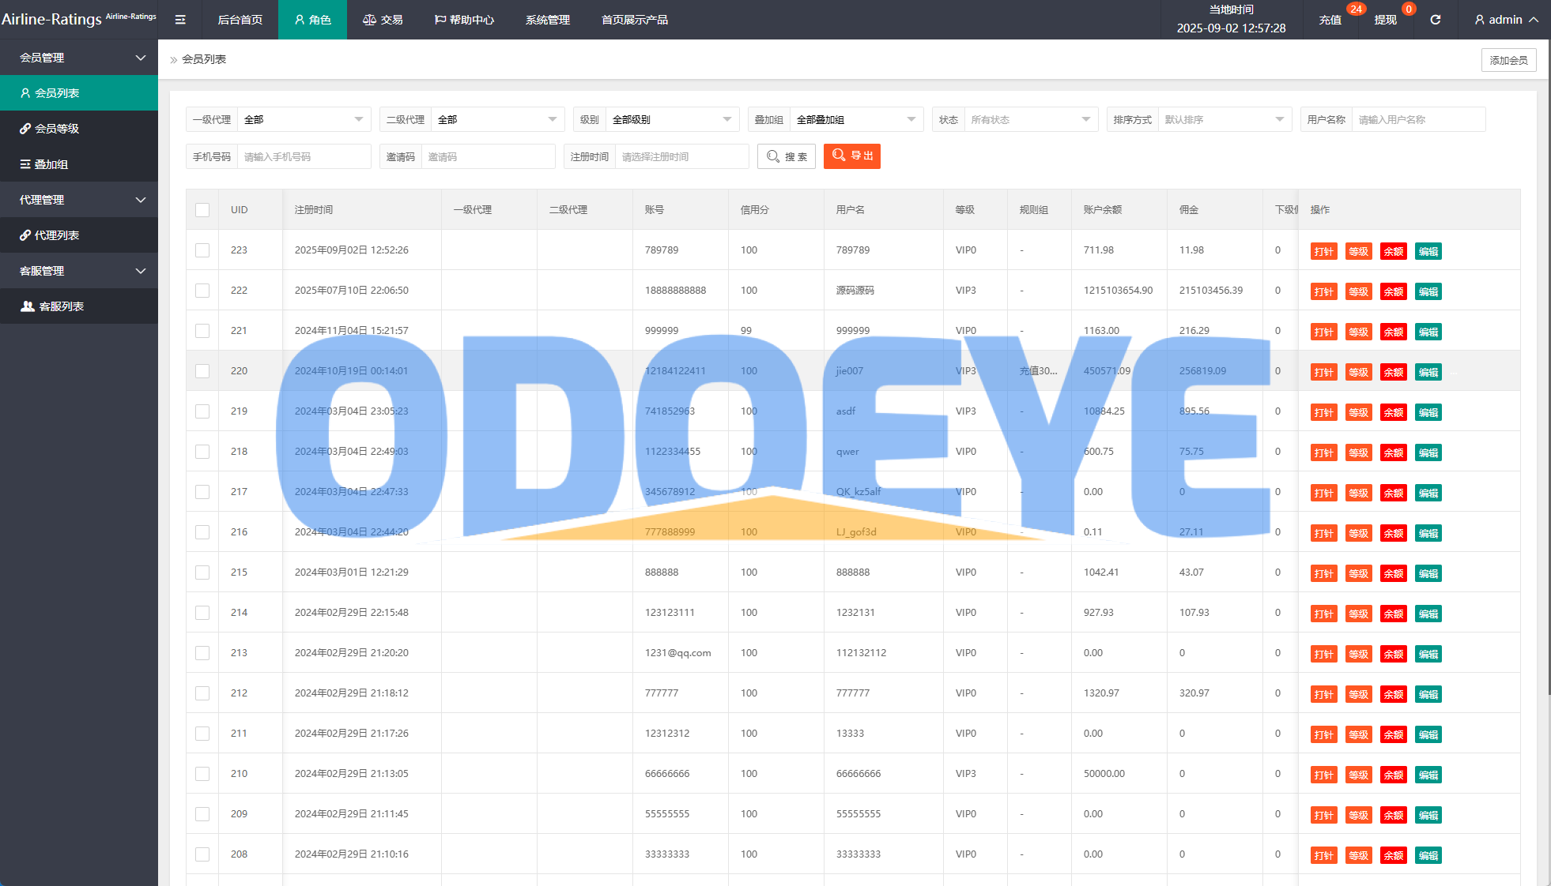Click the refresh icon in top bar
This screenshot has width=1551, height=886.
(x=1435, y=20)
